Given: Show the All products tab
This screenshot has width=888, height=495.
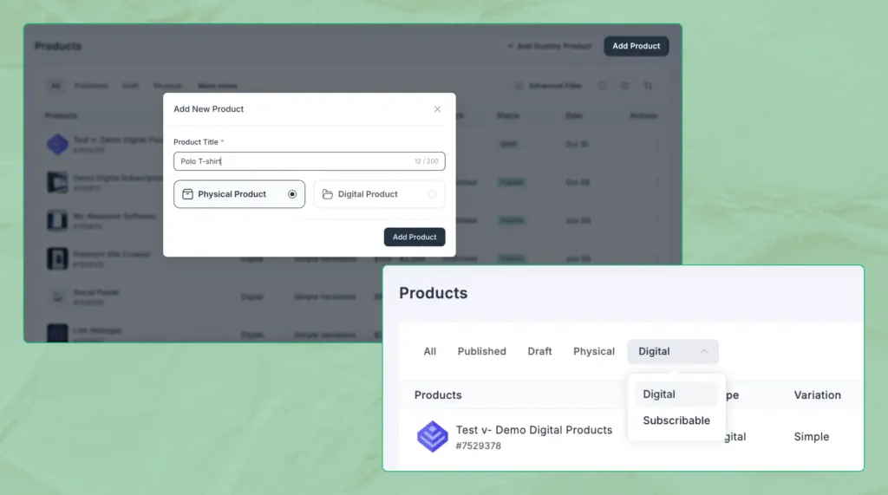Looking at the screenshot, I should pos(430,351).
